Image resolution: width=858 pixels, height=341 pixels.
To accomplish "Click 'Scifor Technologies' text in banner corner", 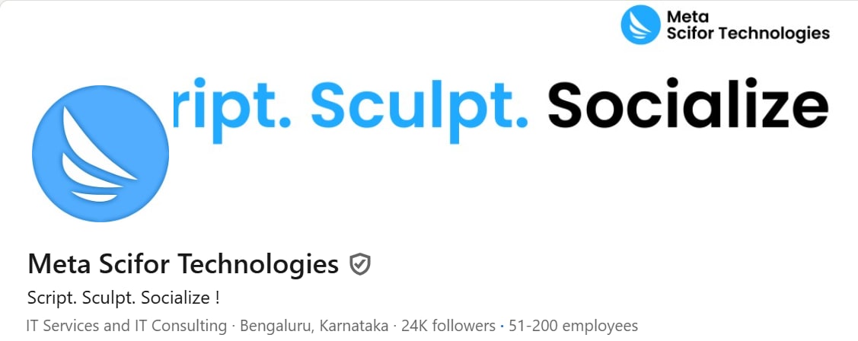I will click(748, 33).
